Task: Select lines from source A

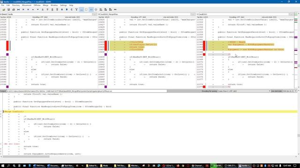Action: [x=62, y=9]
